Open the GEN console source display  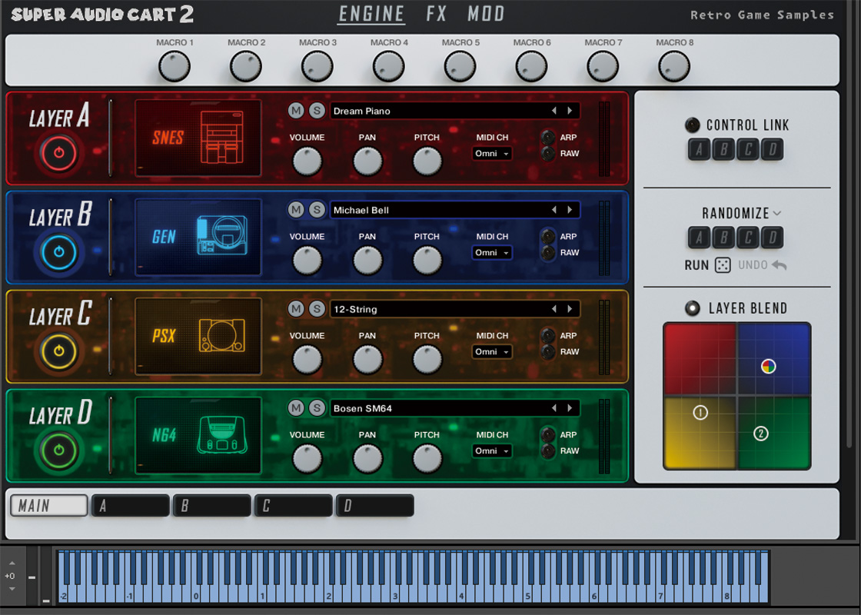pos(198,238)
